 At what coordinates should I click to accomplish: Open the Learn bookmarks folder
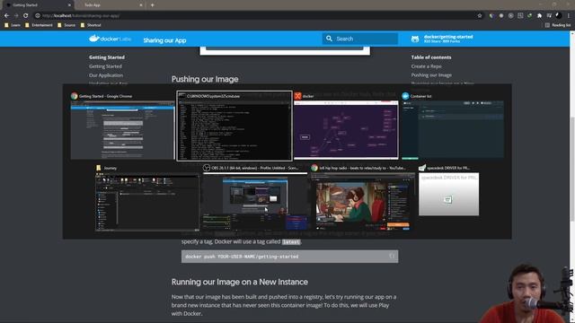pyautogui.click(x=12, y=25)
